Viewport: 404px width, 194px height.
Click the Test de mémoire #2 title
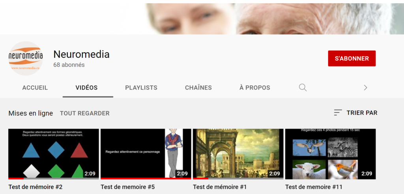(x=36, y=187)
